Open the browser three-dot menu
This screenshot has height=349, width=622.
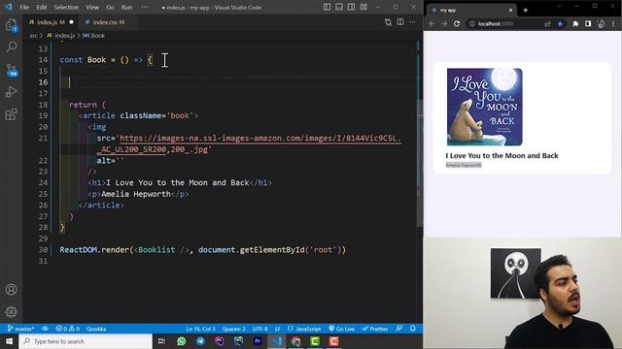click(x=613, y=23)
